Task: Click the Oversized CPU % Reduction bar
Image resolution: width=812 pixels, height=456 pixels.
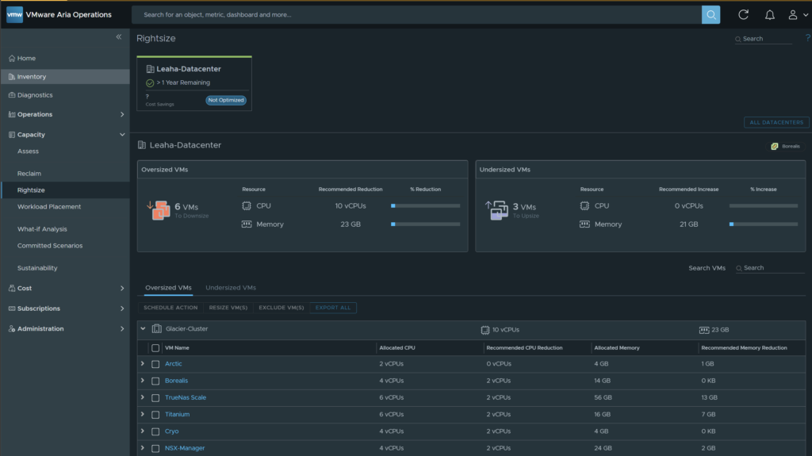Action: [425, 205]
